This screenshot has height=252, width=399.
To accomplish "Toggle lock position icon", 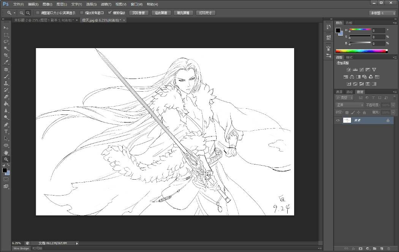I will click(x=359, y=113).
